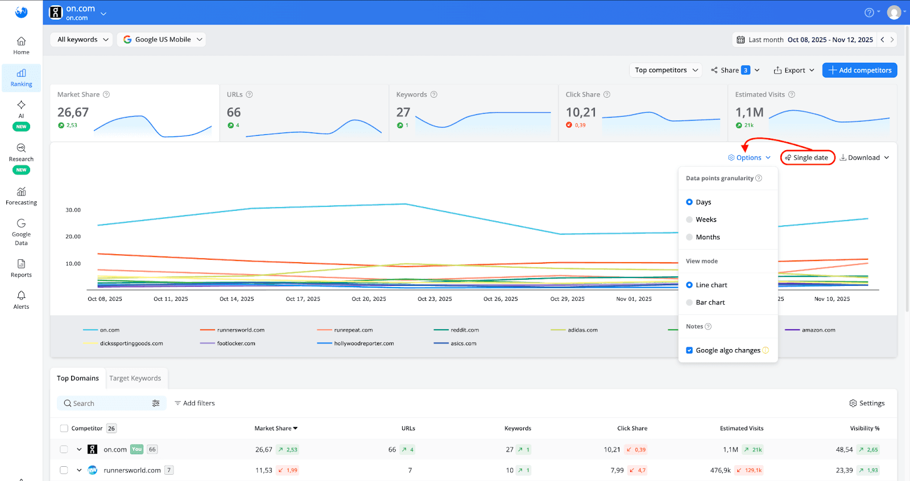The height and width of the screenshot is (481, 910).
Task: Go to previous date period arrow
Action: (x=882, y=40)
